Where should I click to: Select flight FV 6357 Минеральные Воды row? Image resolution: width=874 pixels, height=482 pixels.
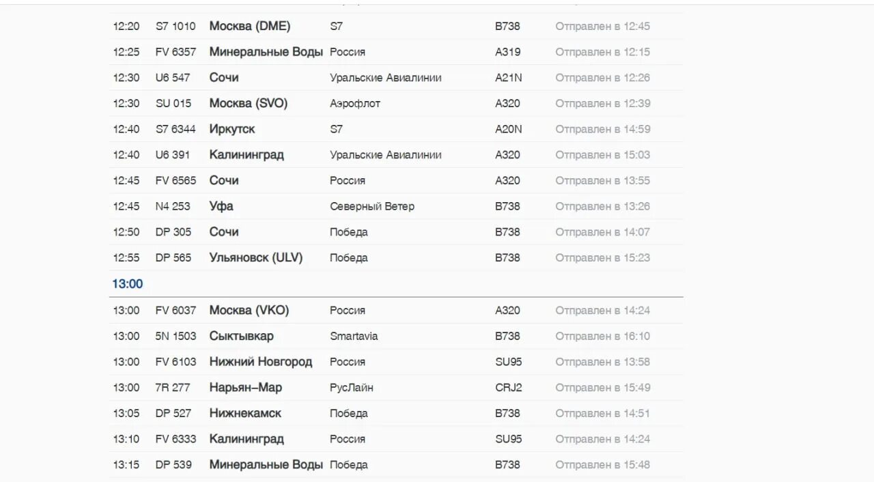396,52
